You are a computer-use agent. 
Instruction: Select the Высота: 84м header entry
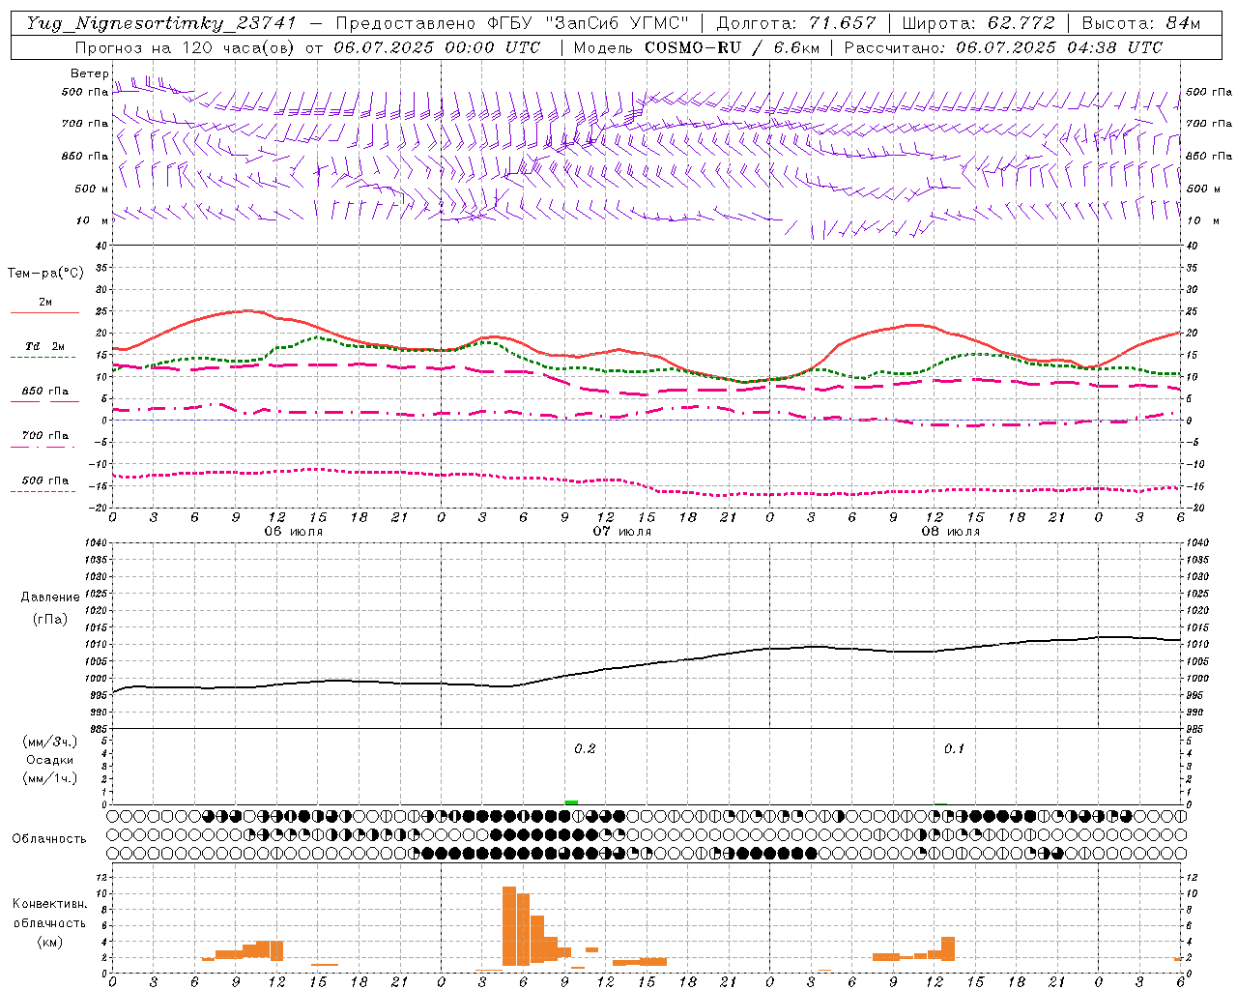1141,23
